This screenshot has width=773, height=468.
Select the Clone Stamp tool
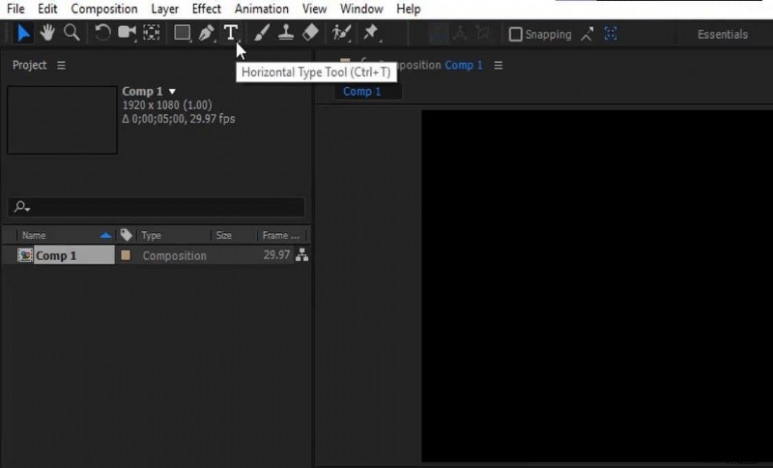pos(286,33)
